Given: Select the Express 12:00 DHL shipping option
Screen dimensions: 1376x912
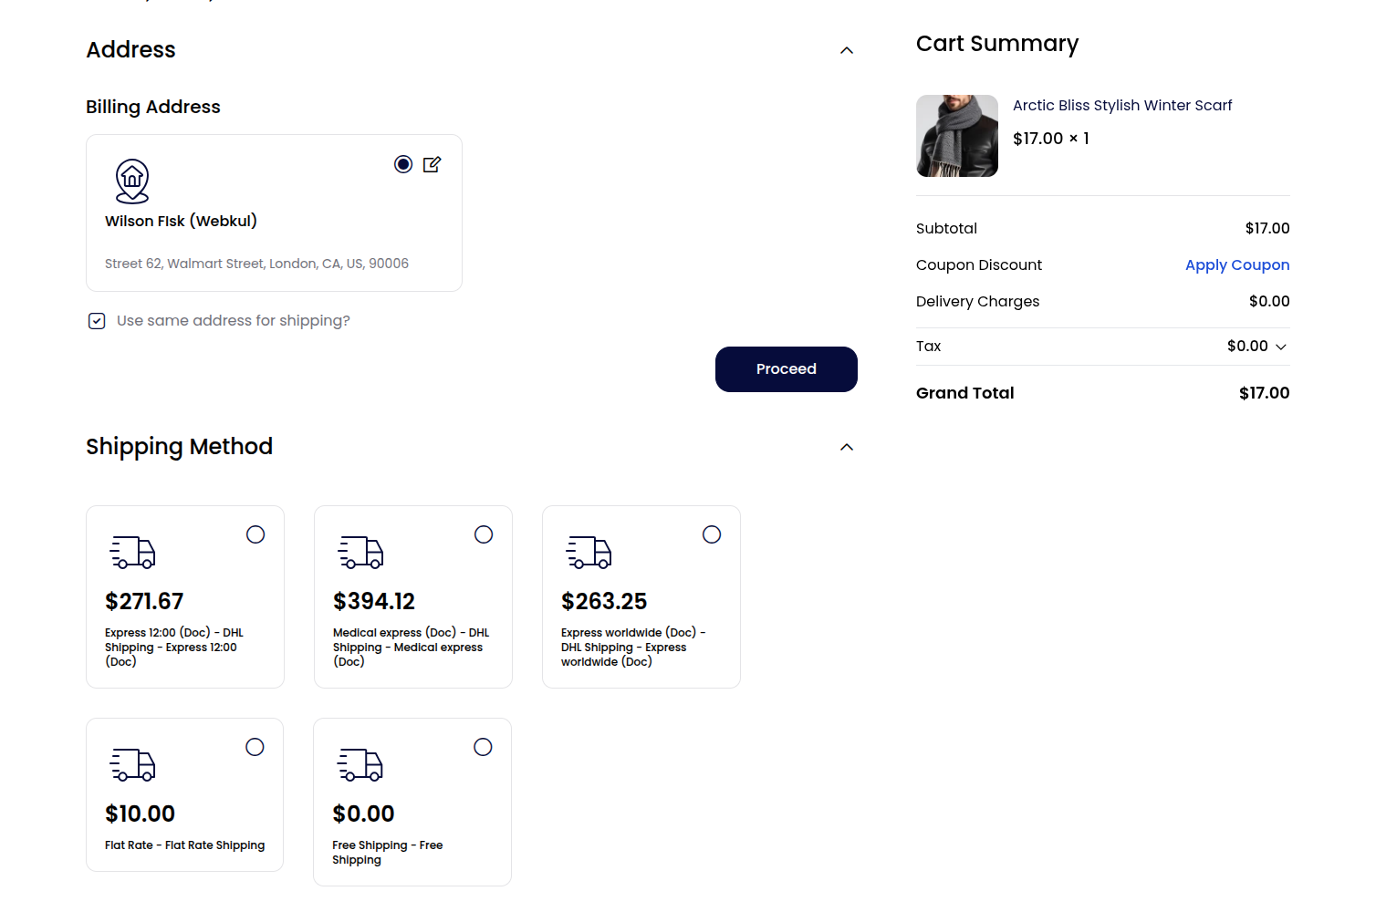Looking at the screenshot, I should pyautogui.click(x=255, y=534).
